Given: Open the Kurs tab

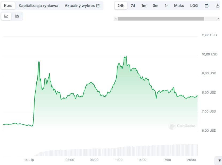Looking at the screenshot, I should point(8,6).
